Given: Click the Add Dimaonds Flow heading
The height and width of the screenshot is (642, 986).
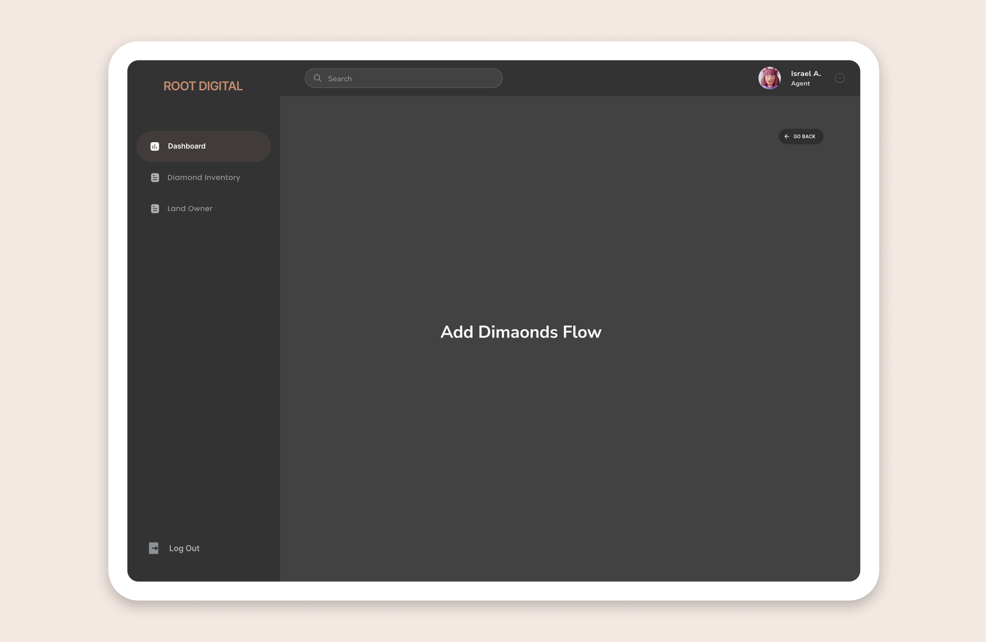Looking at the screenshot, I should [x=521, y=332].
